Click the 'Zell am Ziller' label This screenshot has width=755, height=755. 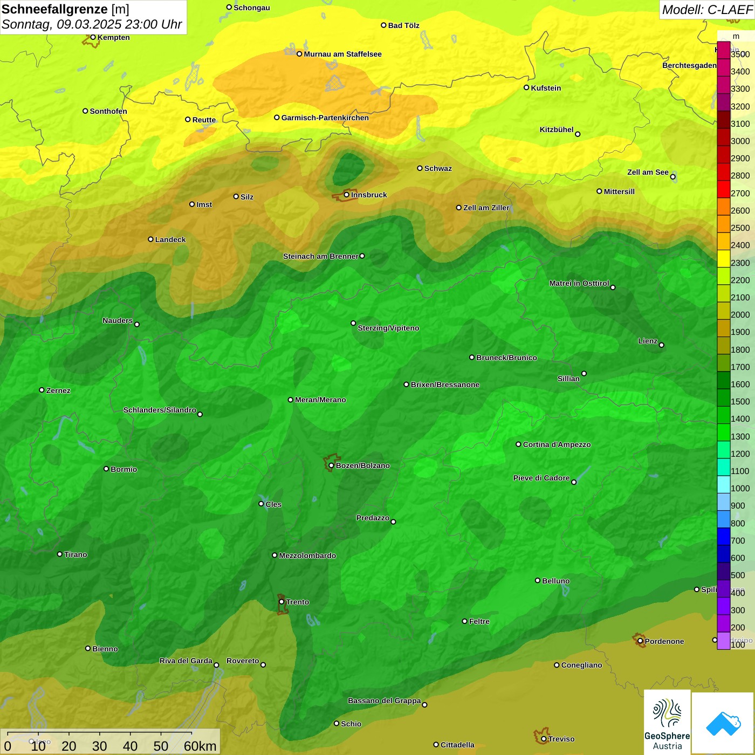coord(486,208)
